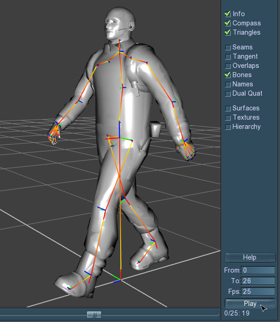
Task: Show the Hierarchy option
Action: click(x=228, y=127)
